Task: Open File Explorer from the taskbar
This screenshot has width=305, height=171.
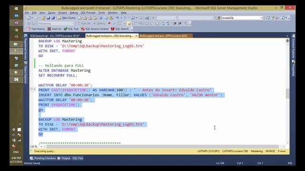Action: coord(16,44)
